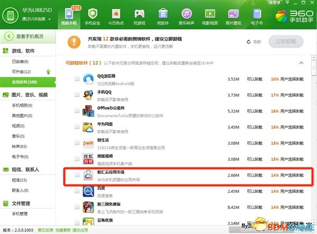Tick the checkbox for 新三国免费版

(x=77, y=207)
